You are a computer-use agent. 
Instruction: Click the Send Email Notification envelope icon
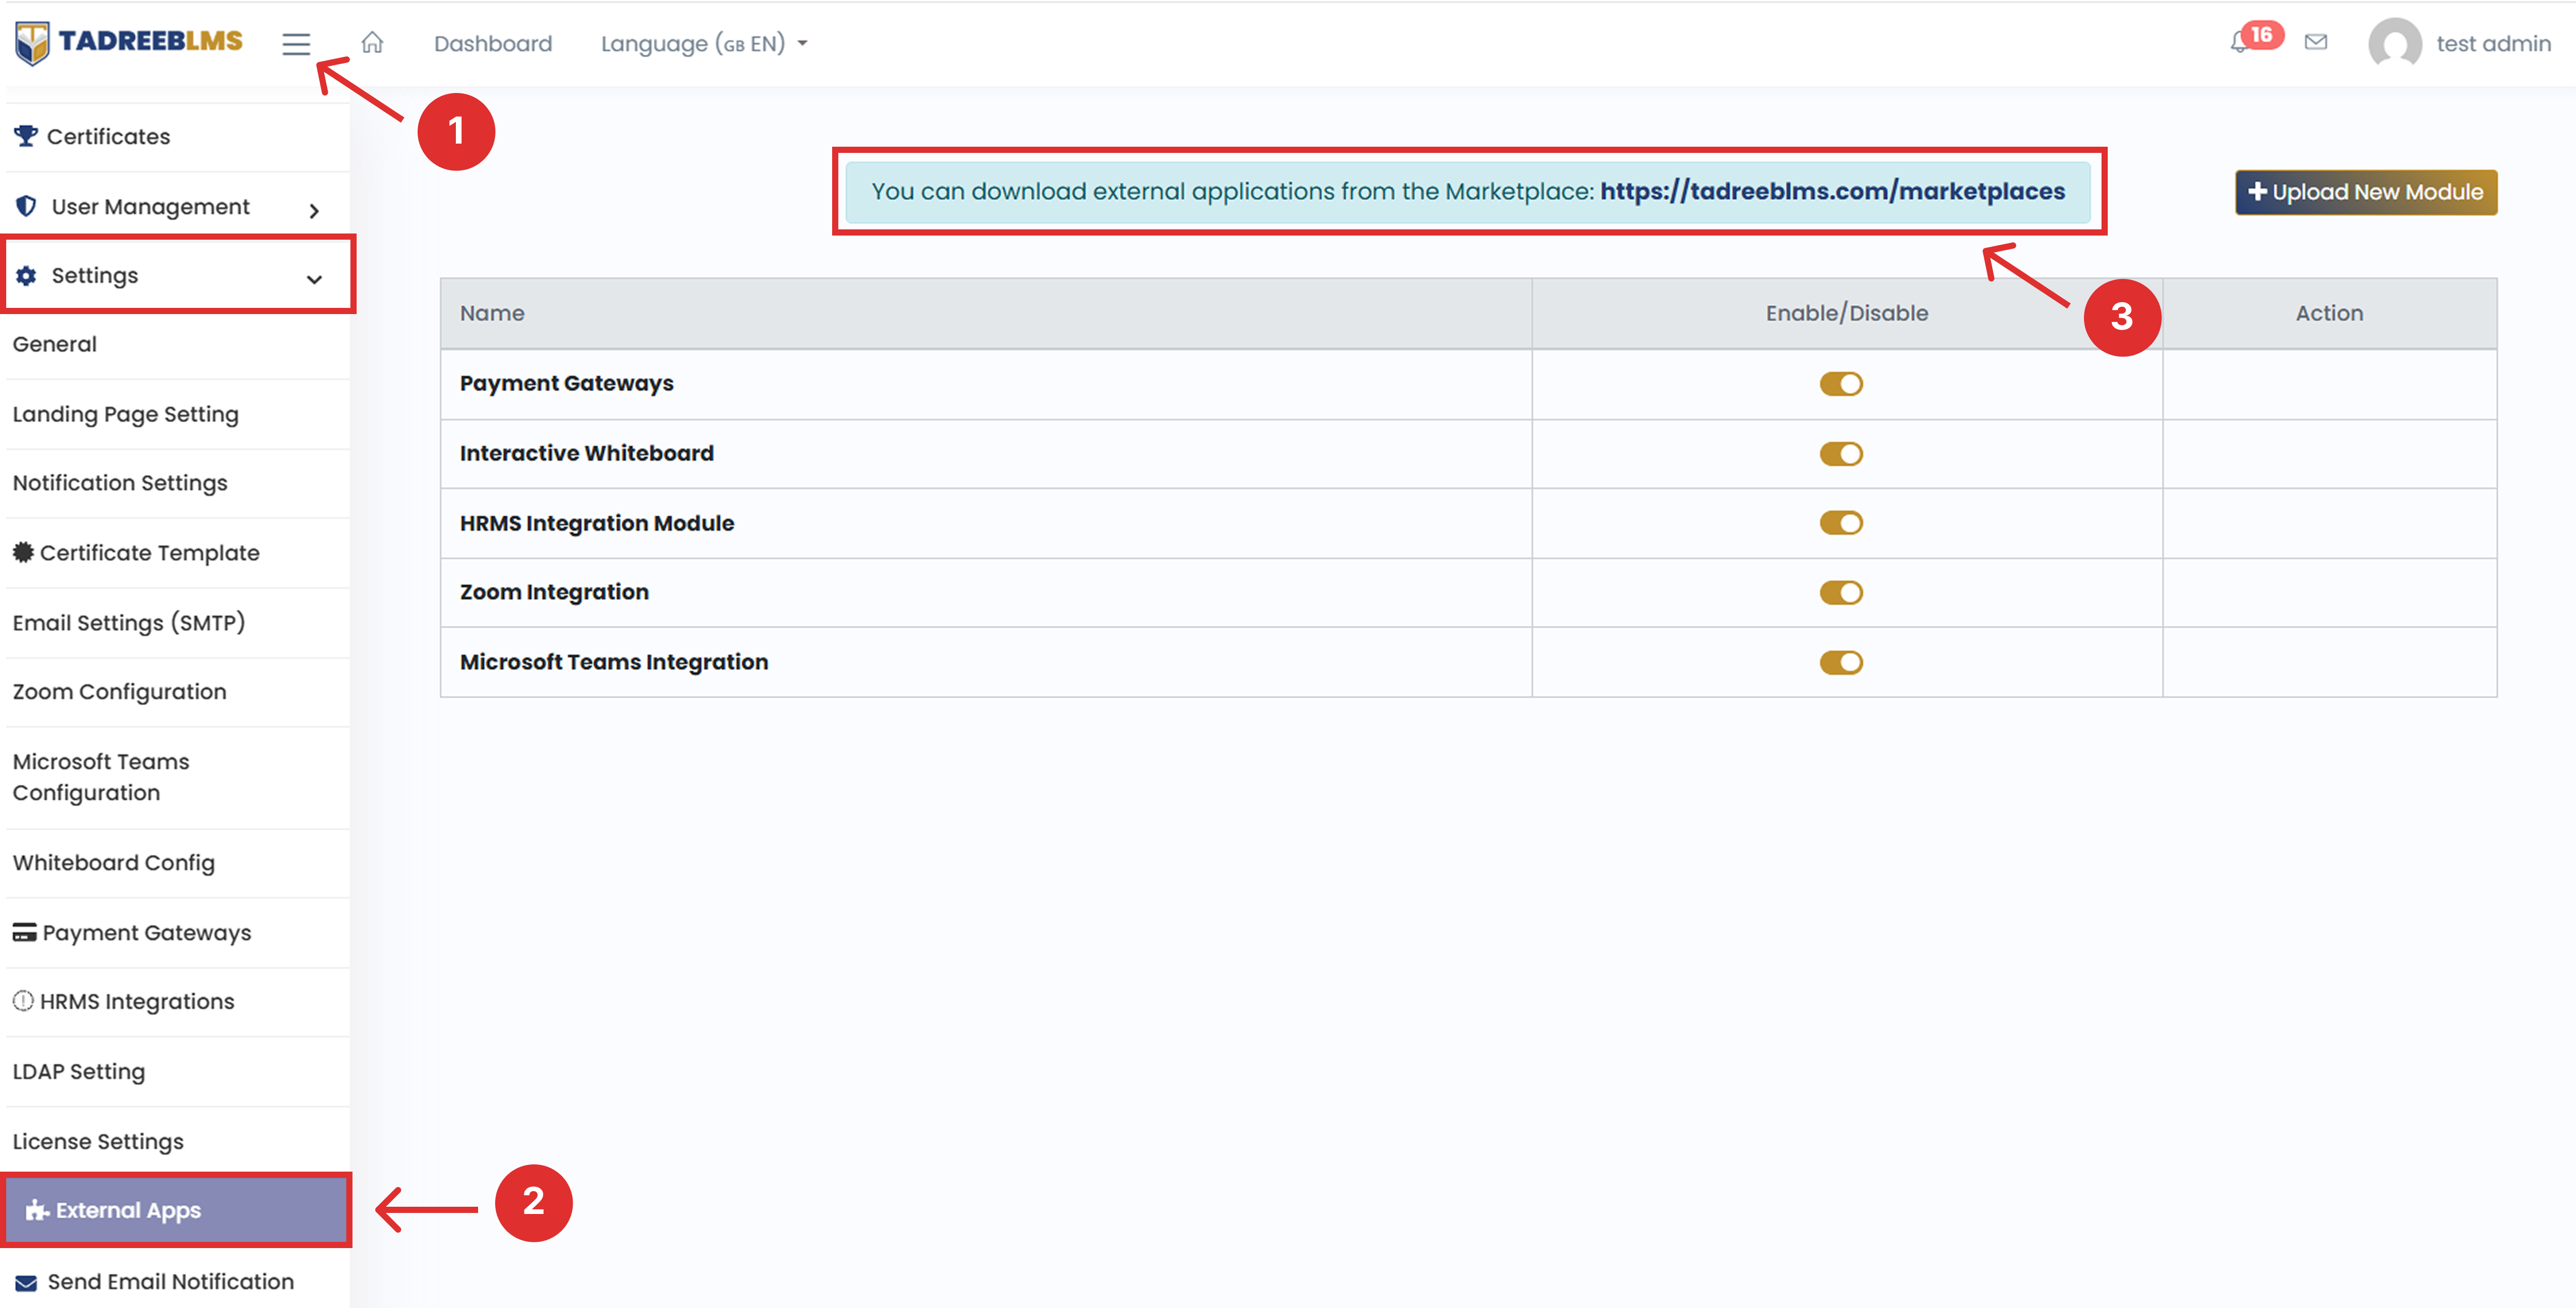(27, 1282)
